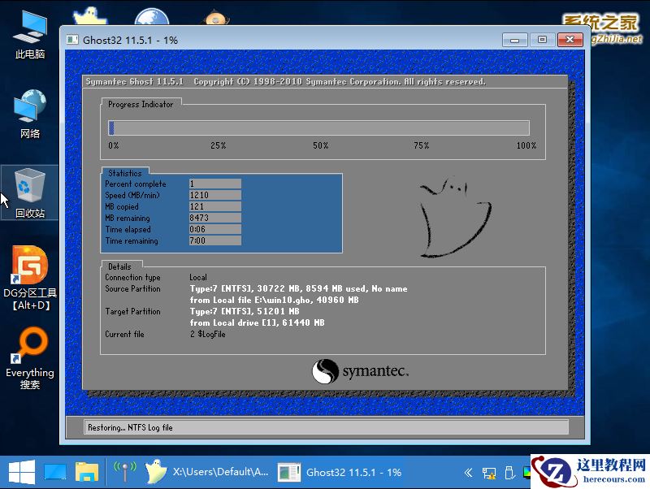Switch to X:\Users\Default taskbar window
The image size is (650, 489).
tap(206, 472)
